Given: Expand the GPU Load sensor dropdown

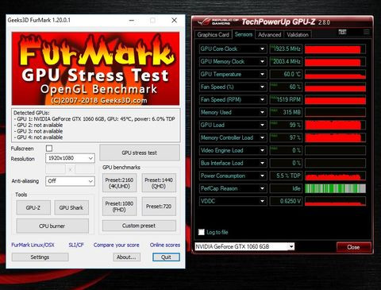Looking at the screenshot, I should coord(262,125).
